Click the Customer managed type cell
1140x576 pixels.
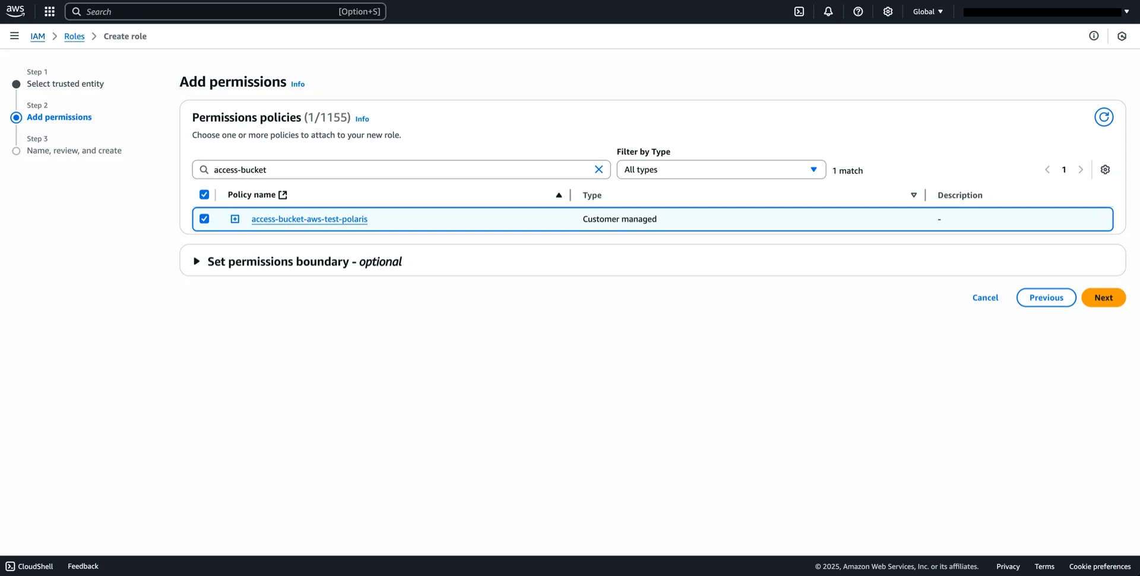[x=619, y=219]
